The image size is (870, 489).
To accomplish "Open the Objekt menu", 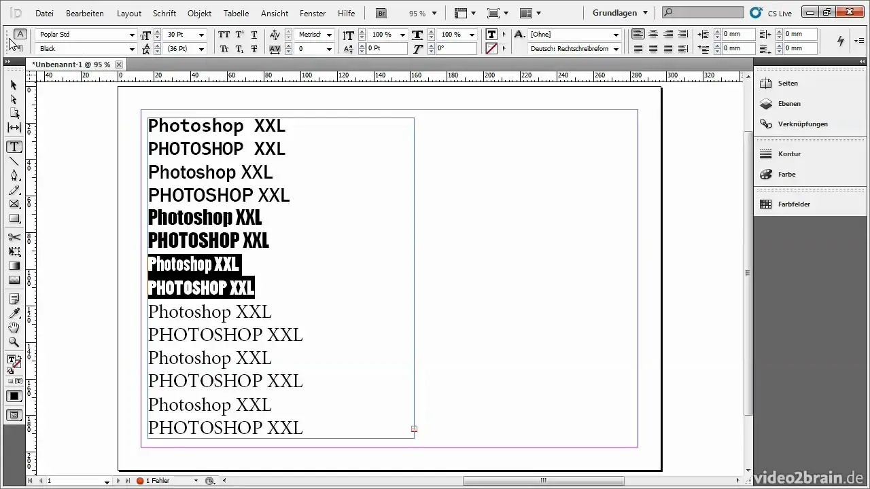I will point(199,14).
